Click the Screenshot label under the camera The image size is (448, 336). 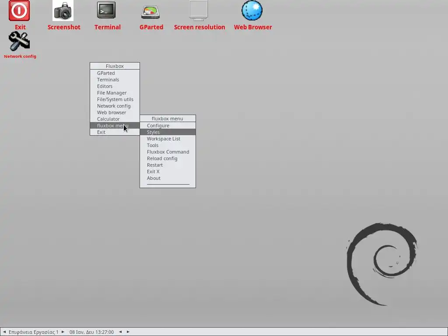[x=64, y=27]
